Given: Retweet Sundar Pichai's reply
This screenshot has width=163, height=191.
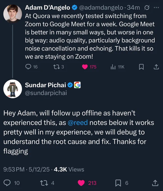Looking at the screenshot, I should (x=44, y=183).
